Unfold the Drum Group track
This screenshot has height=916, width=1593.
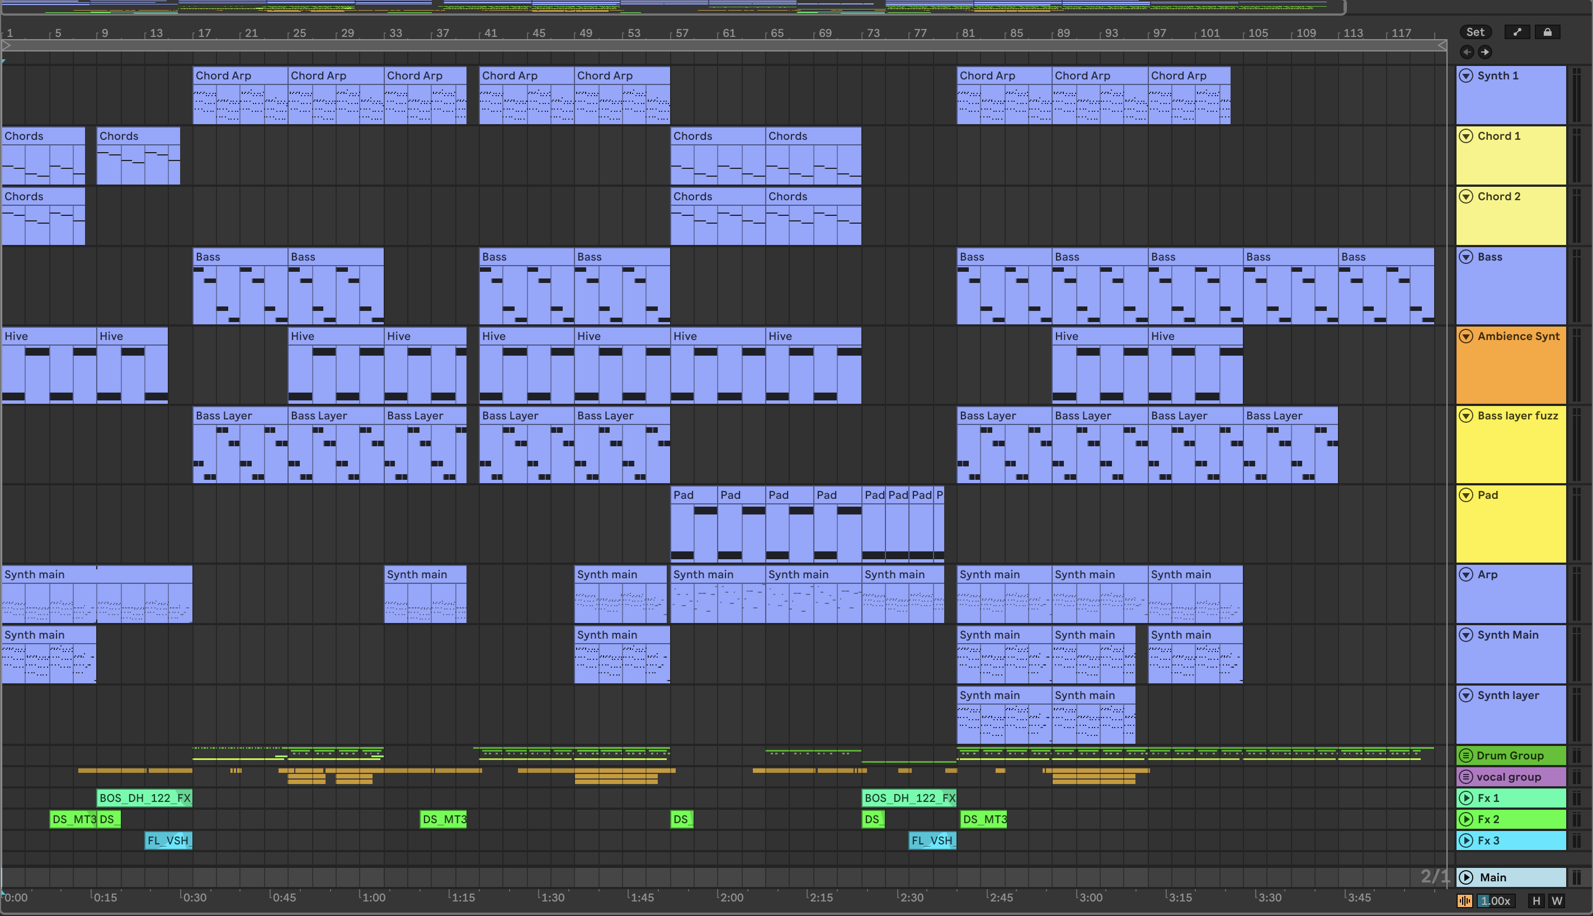pos(1466,755)
